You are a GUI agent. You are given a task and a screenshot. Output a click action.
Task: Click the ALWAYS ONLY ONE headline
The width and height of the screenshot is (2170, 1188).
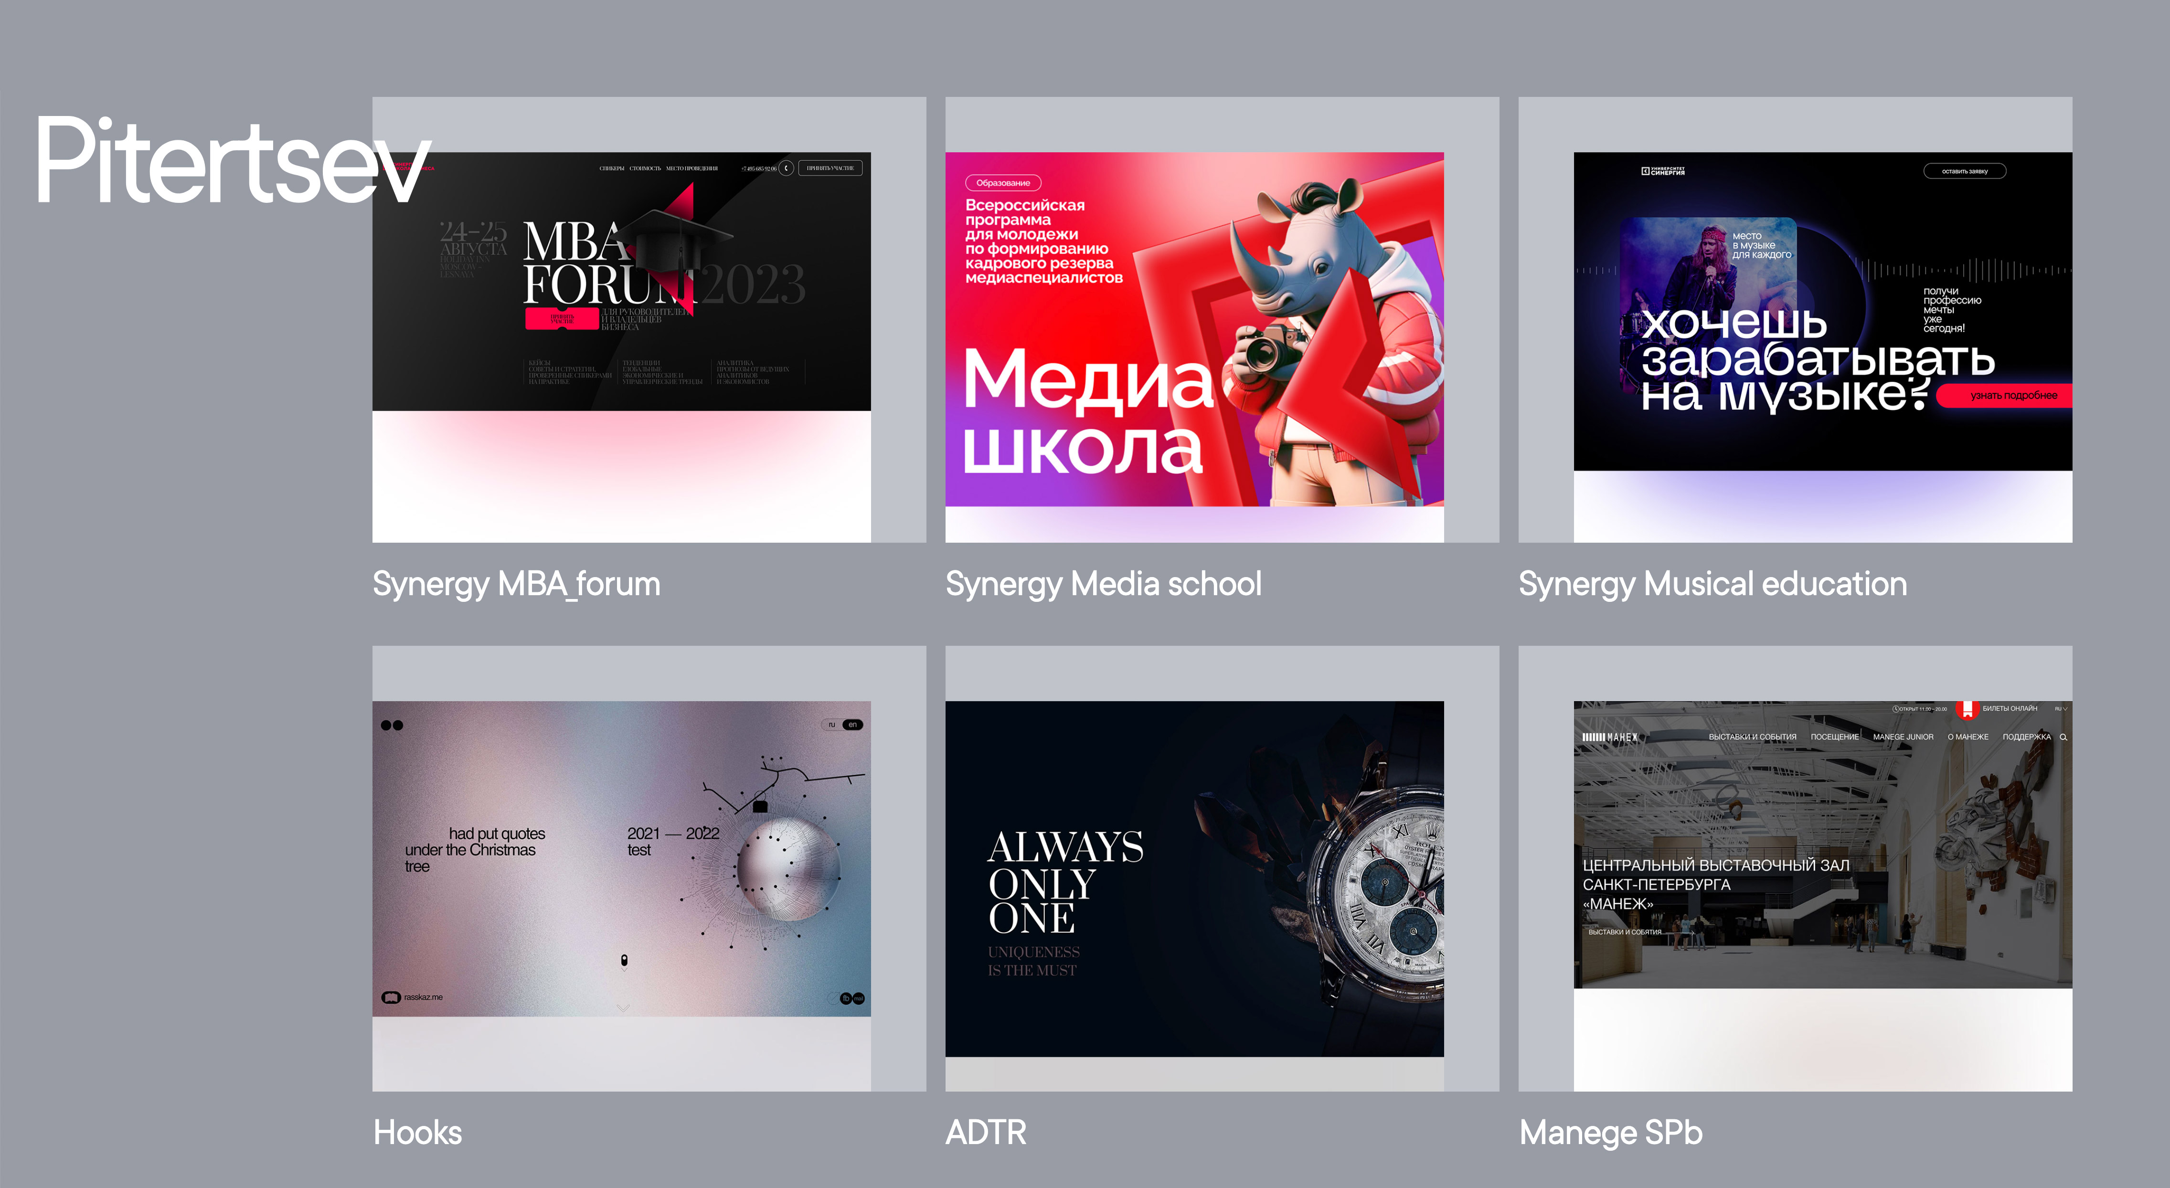click(1065, 883)
